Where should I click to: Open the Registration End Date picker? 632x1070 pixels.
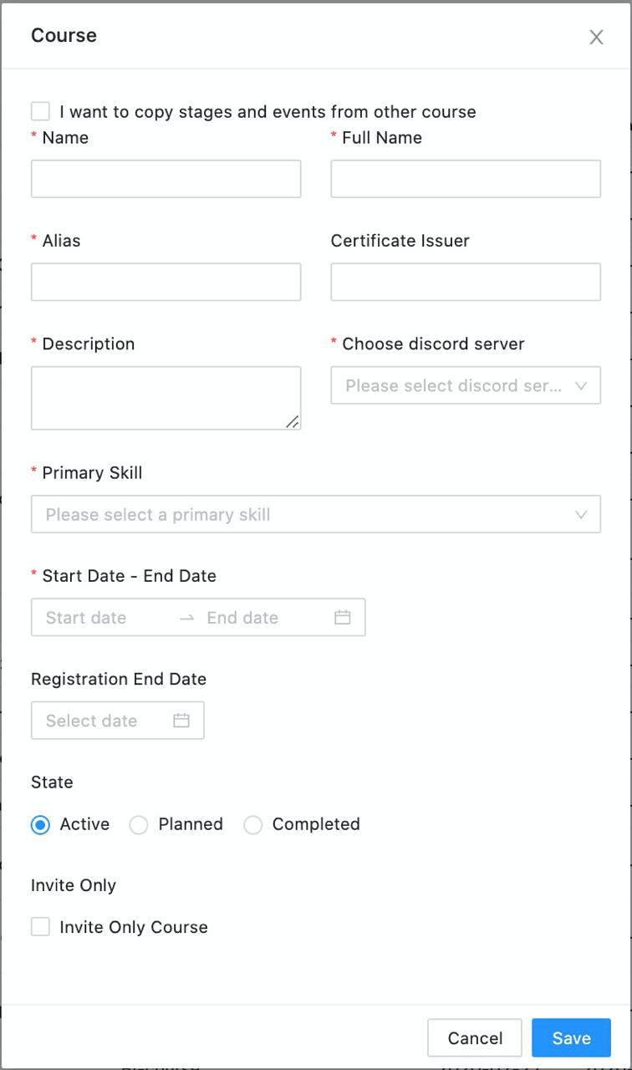tap(117, 720)
